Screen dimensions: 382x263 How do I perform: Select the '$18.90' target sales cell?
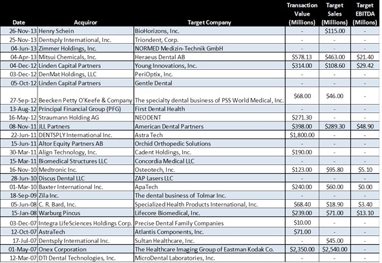click(x=335, y=204)
